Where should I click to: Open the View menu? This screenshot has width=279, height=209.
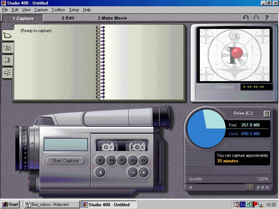[x=26, y=10]
